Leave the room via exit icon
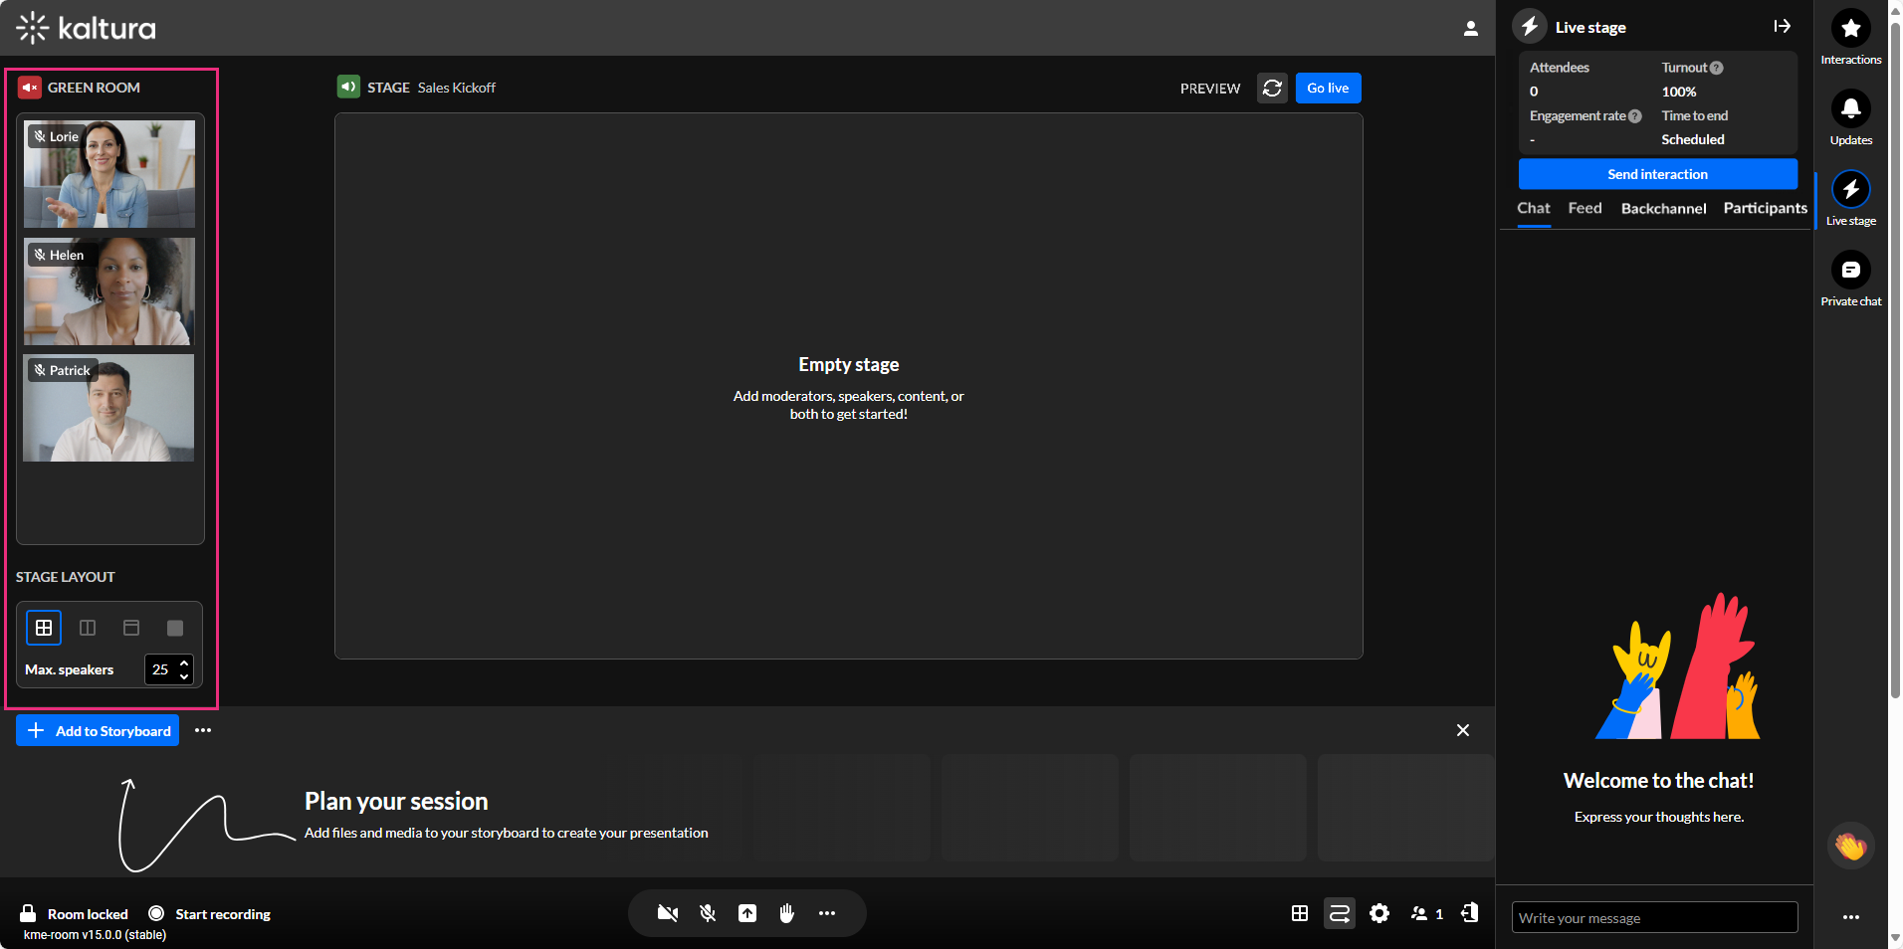Image resolution: width=1903 pixels, height=949 pixels. 1470,913
